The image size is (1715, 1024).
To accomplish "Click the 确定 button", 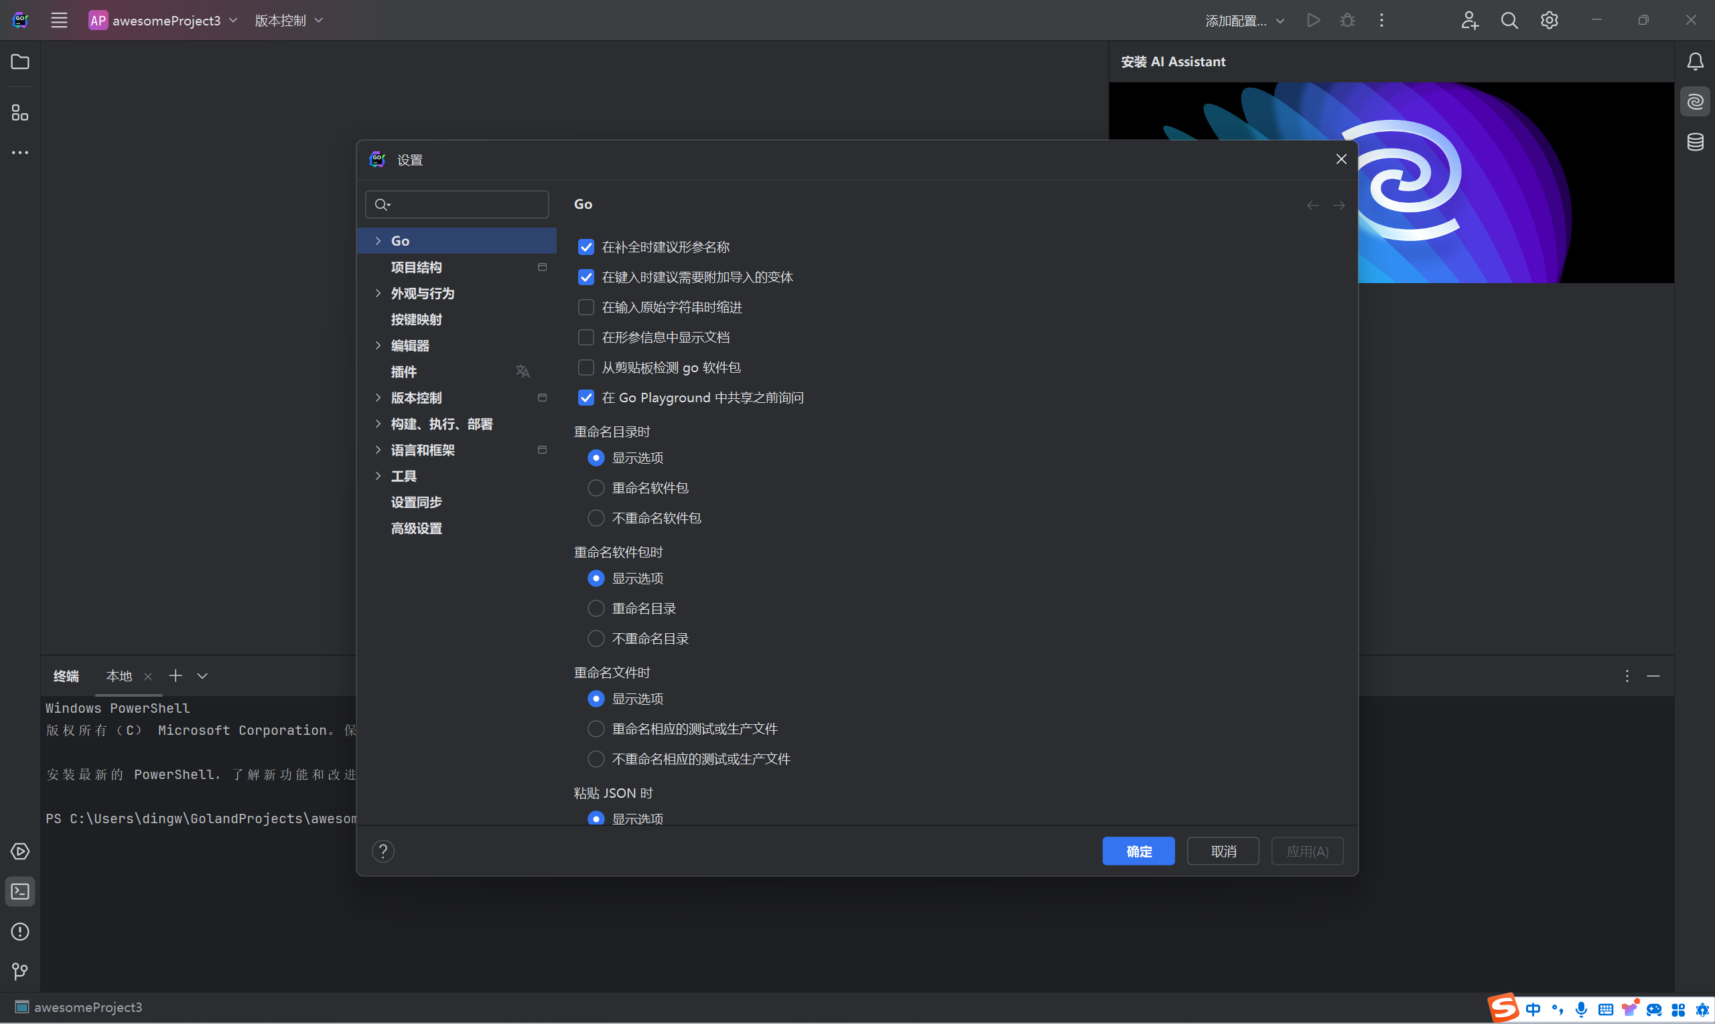I will 1138,851.
